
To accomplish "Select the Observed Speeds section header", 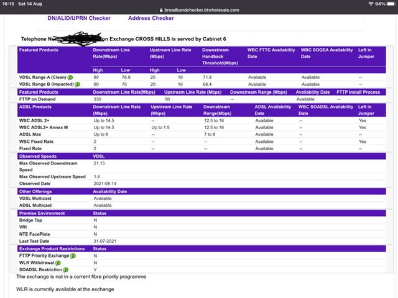I will click(x=39, y=156).
